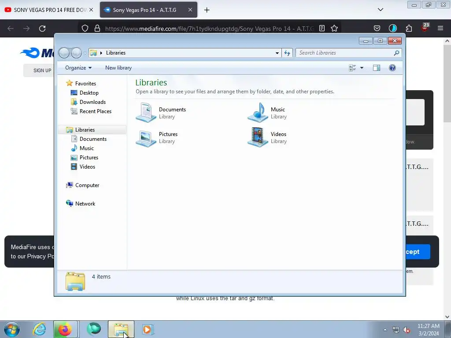Click the blocker extension with badge 23

pyautogui.click(x=425, y=27)
